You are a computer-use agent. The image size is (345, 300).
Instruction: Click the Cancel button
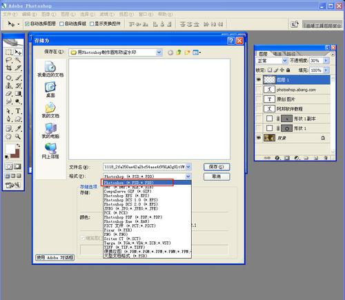[x=217, y=177]
